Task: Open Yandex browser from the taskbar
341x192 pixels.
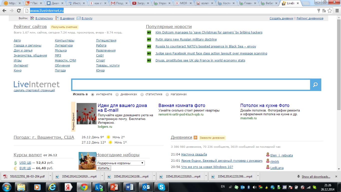Action: tap(68, 187)
